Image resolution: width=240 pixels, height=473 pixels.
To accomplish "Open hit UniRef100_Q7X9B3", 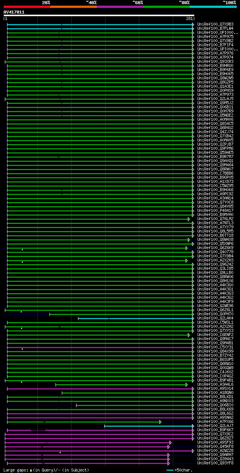I will pos(215,24).
